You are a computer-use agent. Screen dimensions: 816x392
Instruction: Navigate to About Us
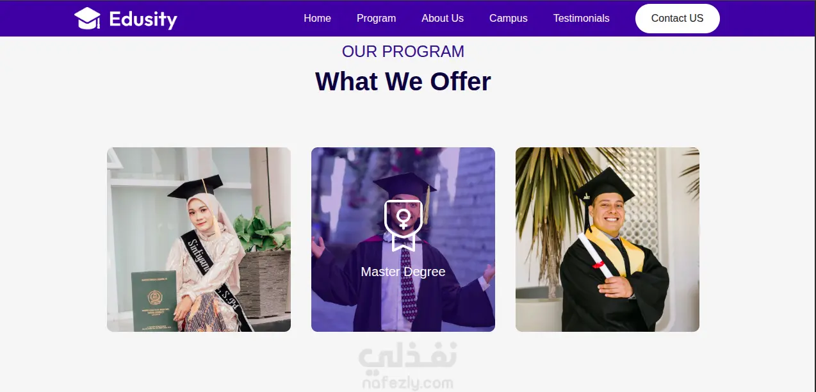443,19
